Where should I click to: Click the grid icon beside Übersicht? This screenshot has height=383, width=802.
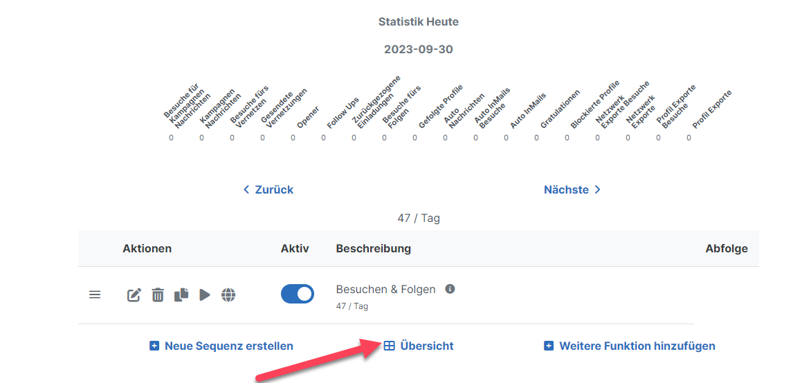[x=390, y=346]
